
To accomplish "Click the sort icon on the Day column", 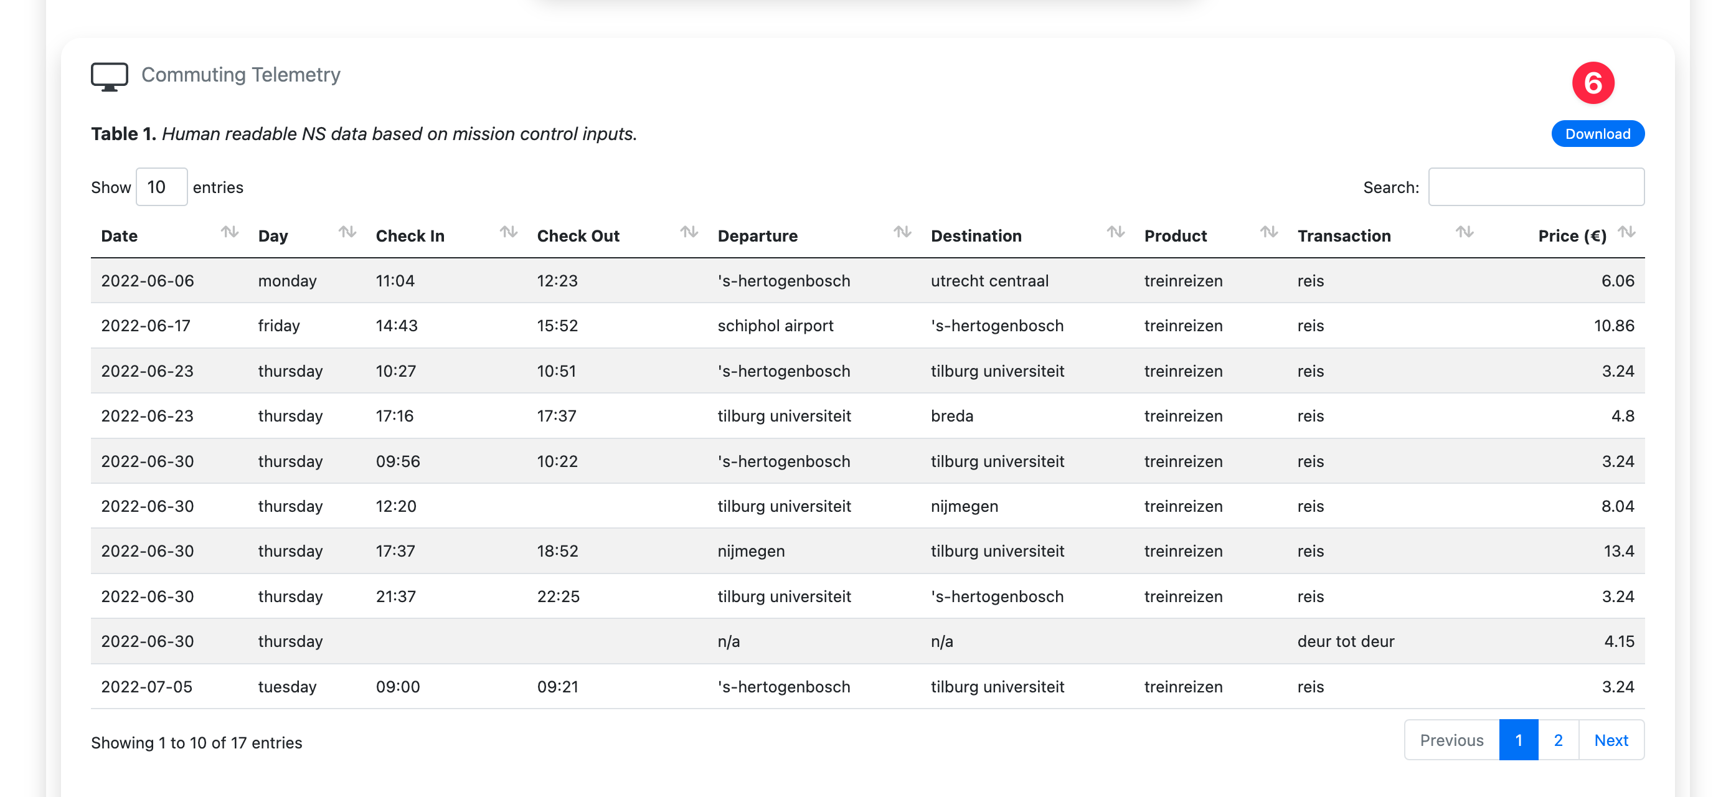I will pos(349,233).
